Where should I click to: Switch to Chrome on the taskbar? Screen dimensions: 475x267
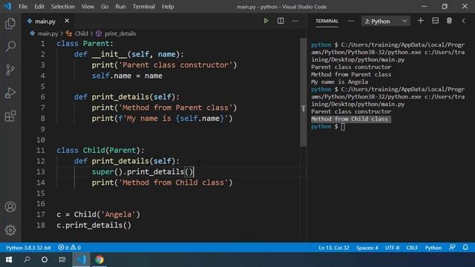tap(99, 260)
